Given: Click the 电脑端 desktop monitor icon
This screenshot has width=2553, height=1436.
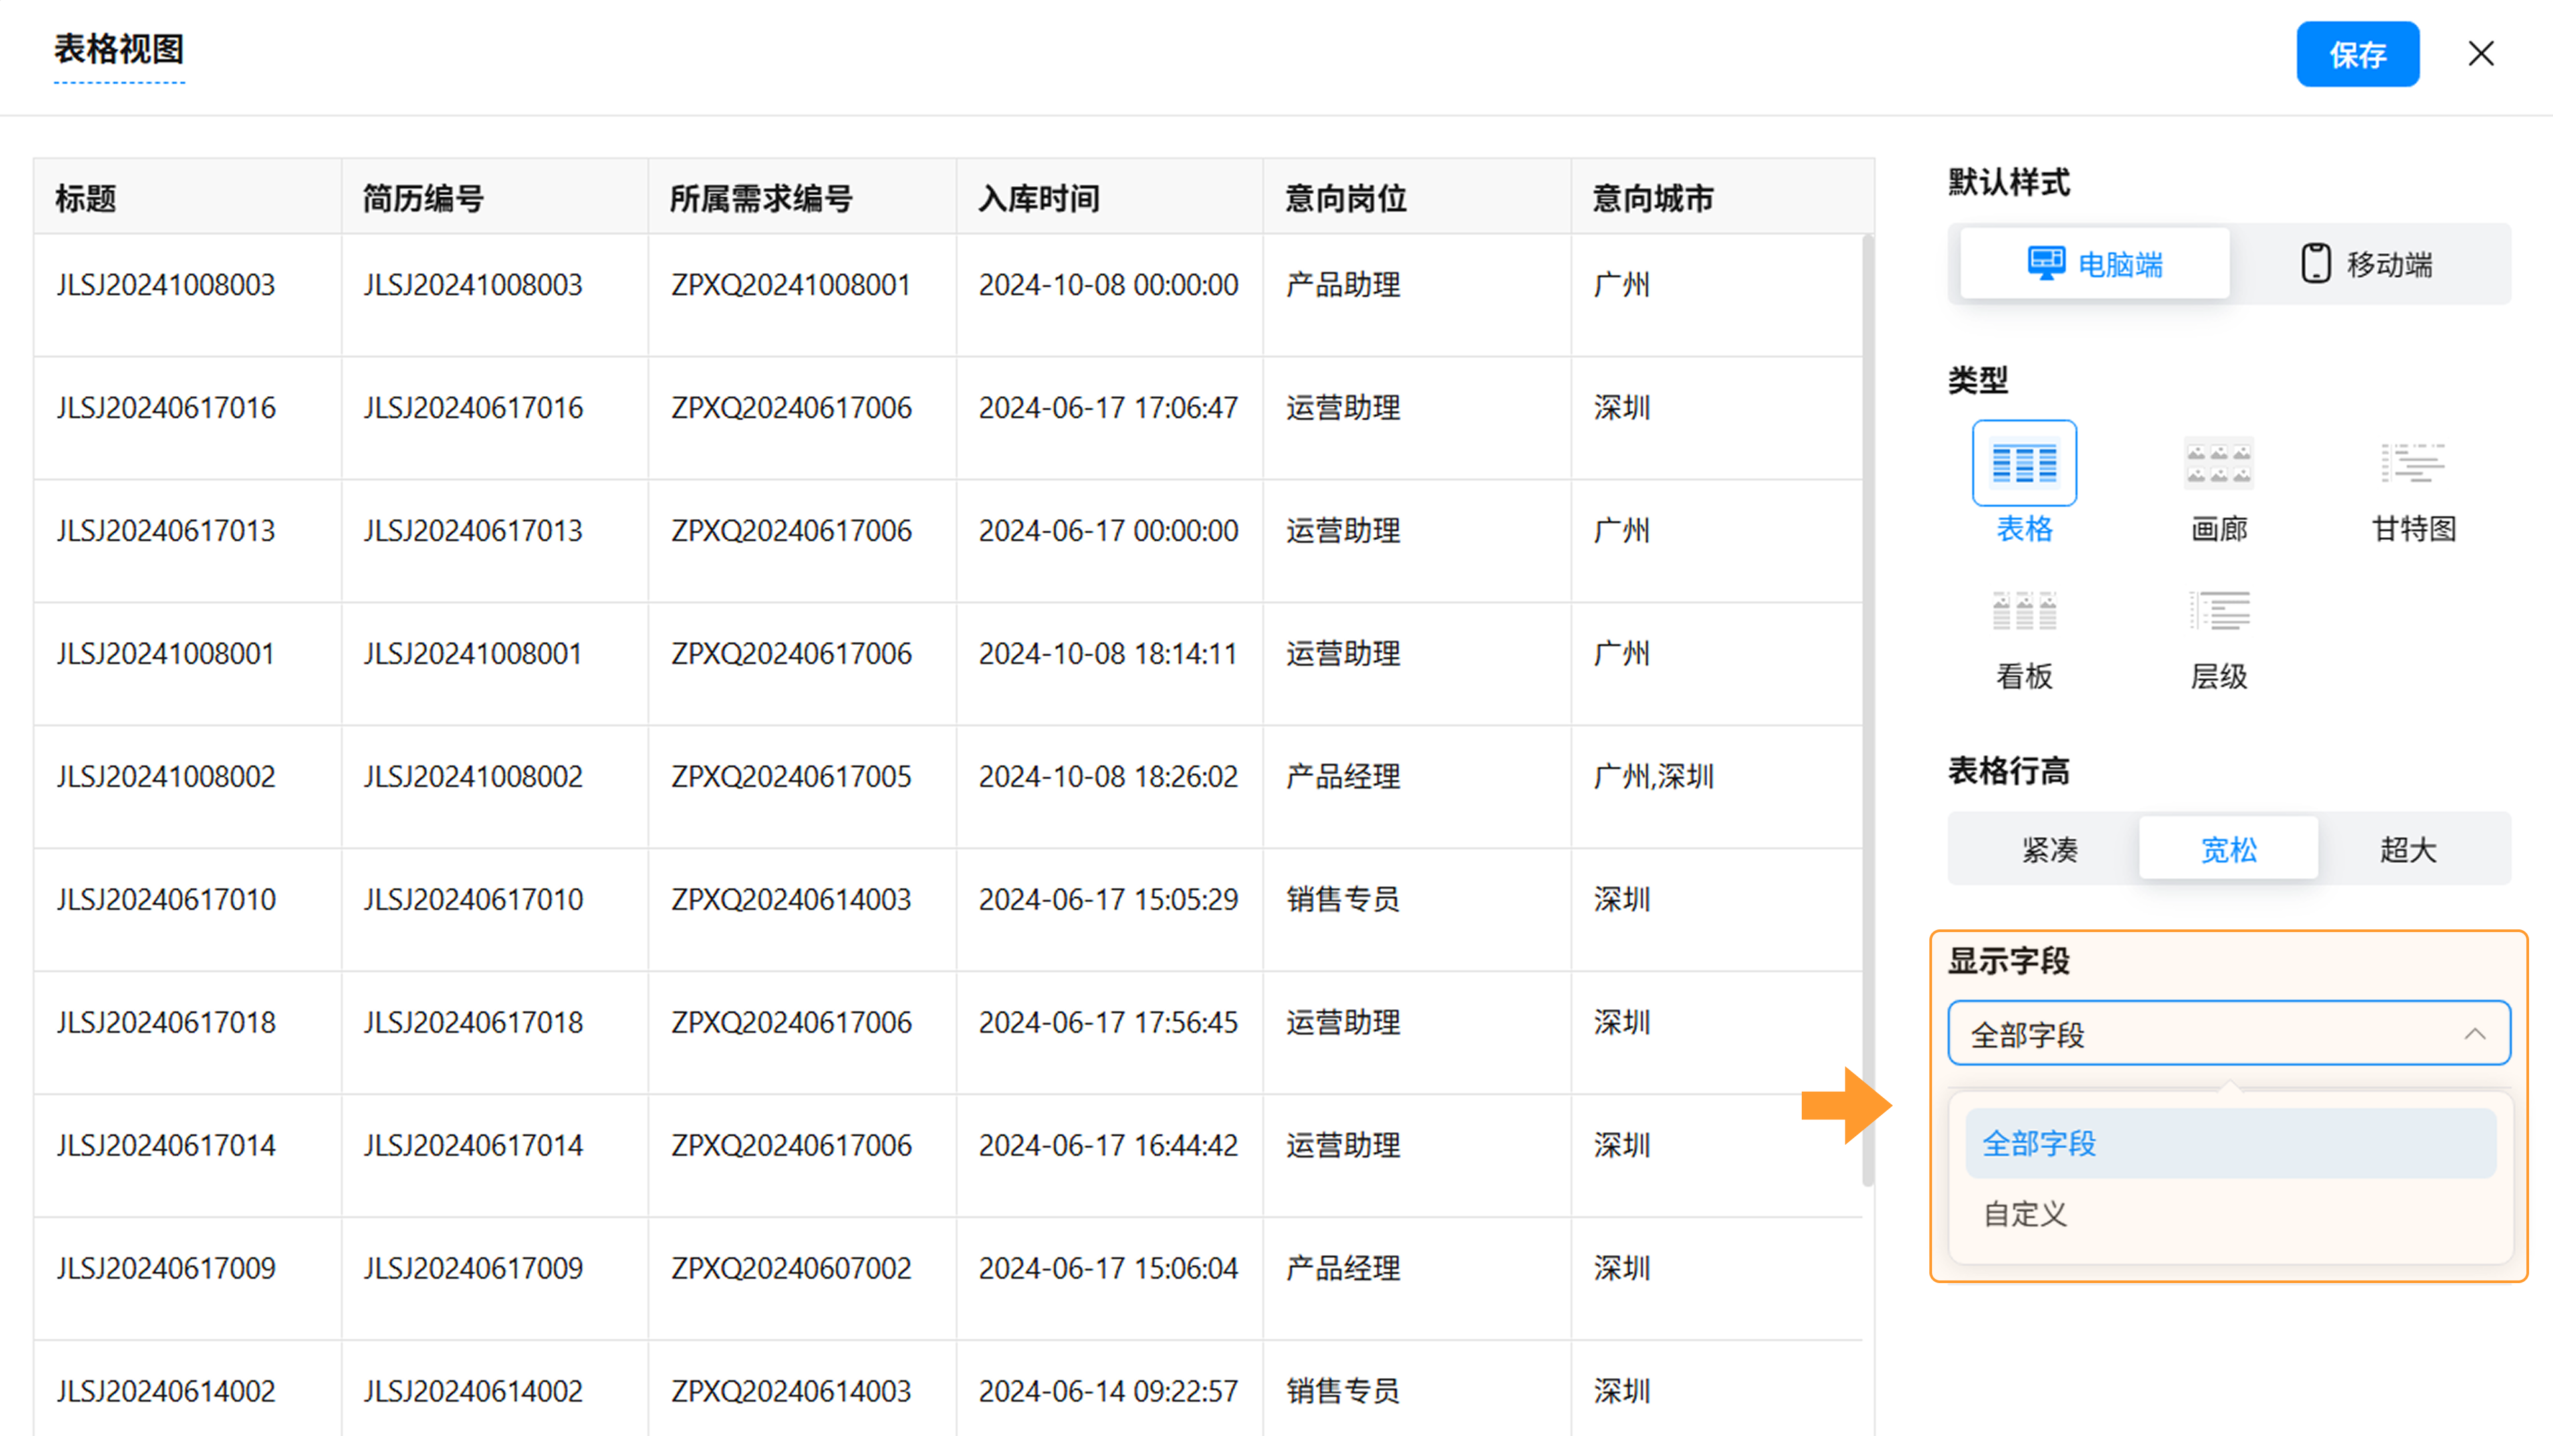Looking at the screenshot, I should (2046, 264).
